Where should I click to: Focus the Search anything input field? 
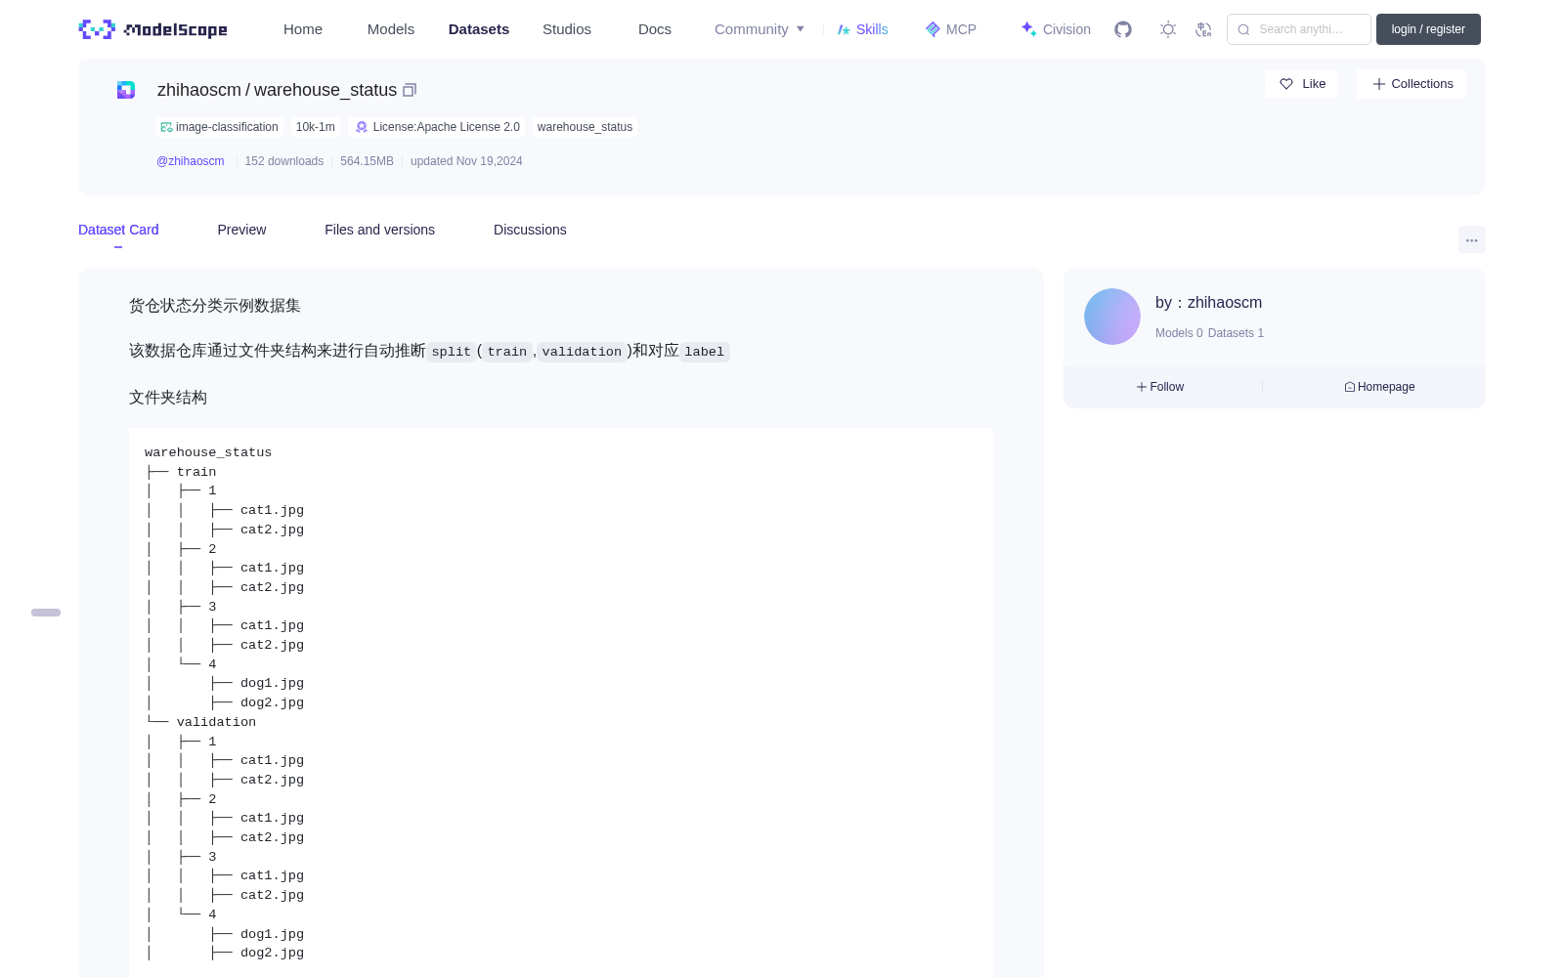click(1299, 29)
